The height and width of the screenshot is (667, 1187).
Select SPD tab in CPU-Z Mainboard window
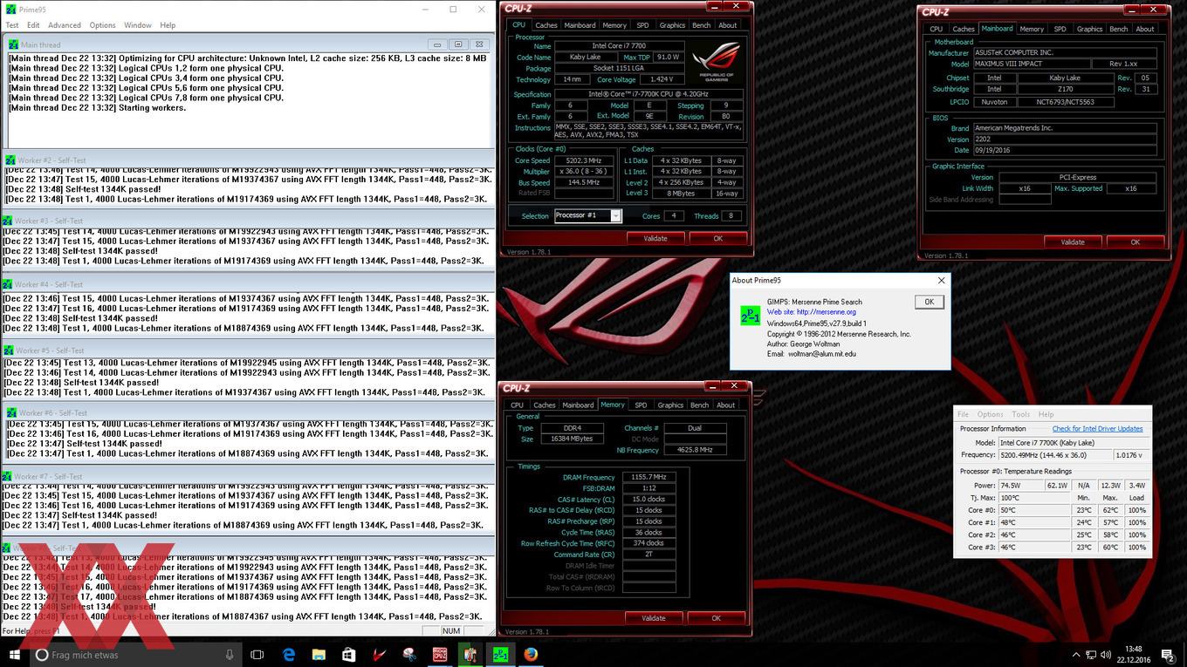tap(1060, 29)
